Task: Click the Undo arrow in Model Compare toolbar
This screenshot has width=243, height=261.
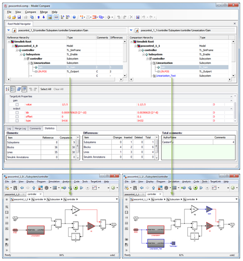Action: (143, 17)
